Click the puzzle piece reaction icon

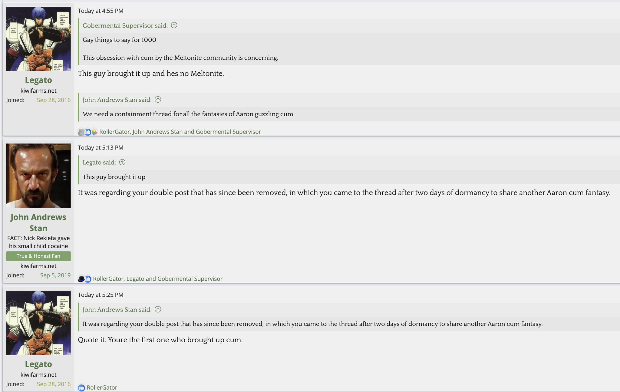(x=95, y=132)
